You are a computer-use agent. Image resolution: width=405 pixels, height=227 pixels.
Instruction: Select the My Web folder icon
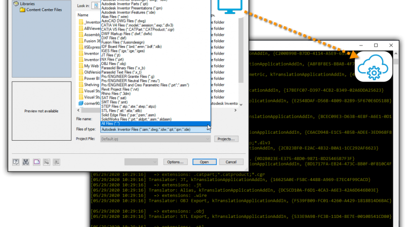(81, 66)
